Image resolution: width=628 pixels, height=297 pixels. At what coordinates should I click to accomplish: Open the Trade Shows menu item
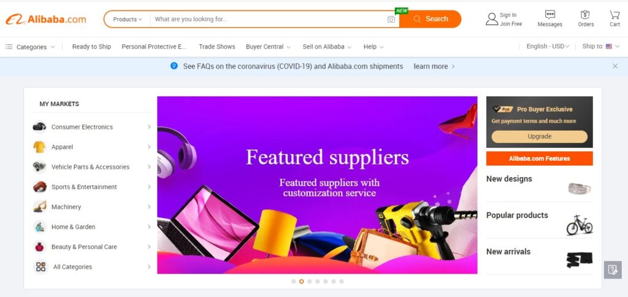pos(216,47)
